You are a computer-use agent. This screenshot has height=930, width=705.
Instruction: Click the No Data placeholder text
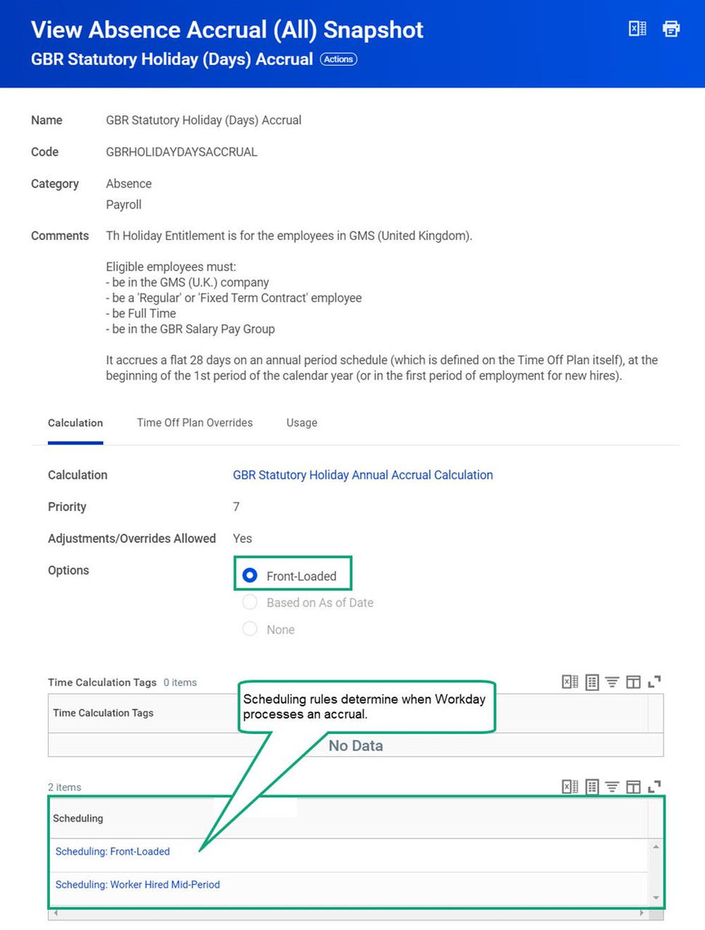pyautogui.click(x=356, y=745)
